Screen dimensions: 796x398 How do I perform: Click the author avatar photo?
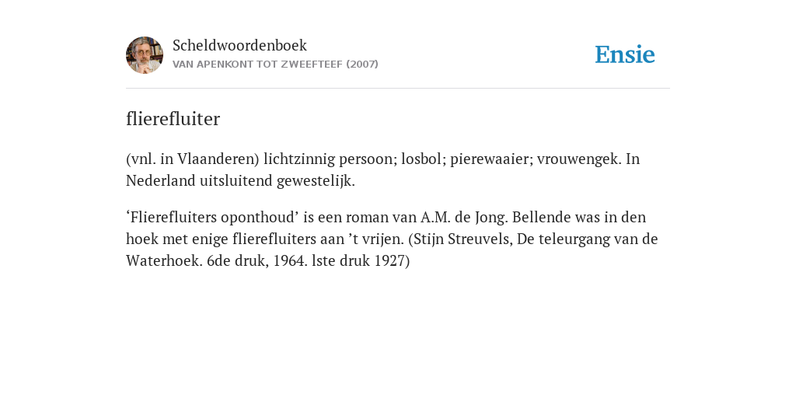145,55
